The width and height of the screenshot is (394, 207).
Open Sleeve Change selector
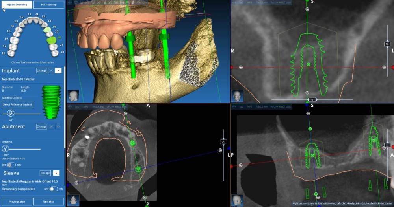coord(45,173)
